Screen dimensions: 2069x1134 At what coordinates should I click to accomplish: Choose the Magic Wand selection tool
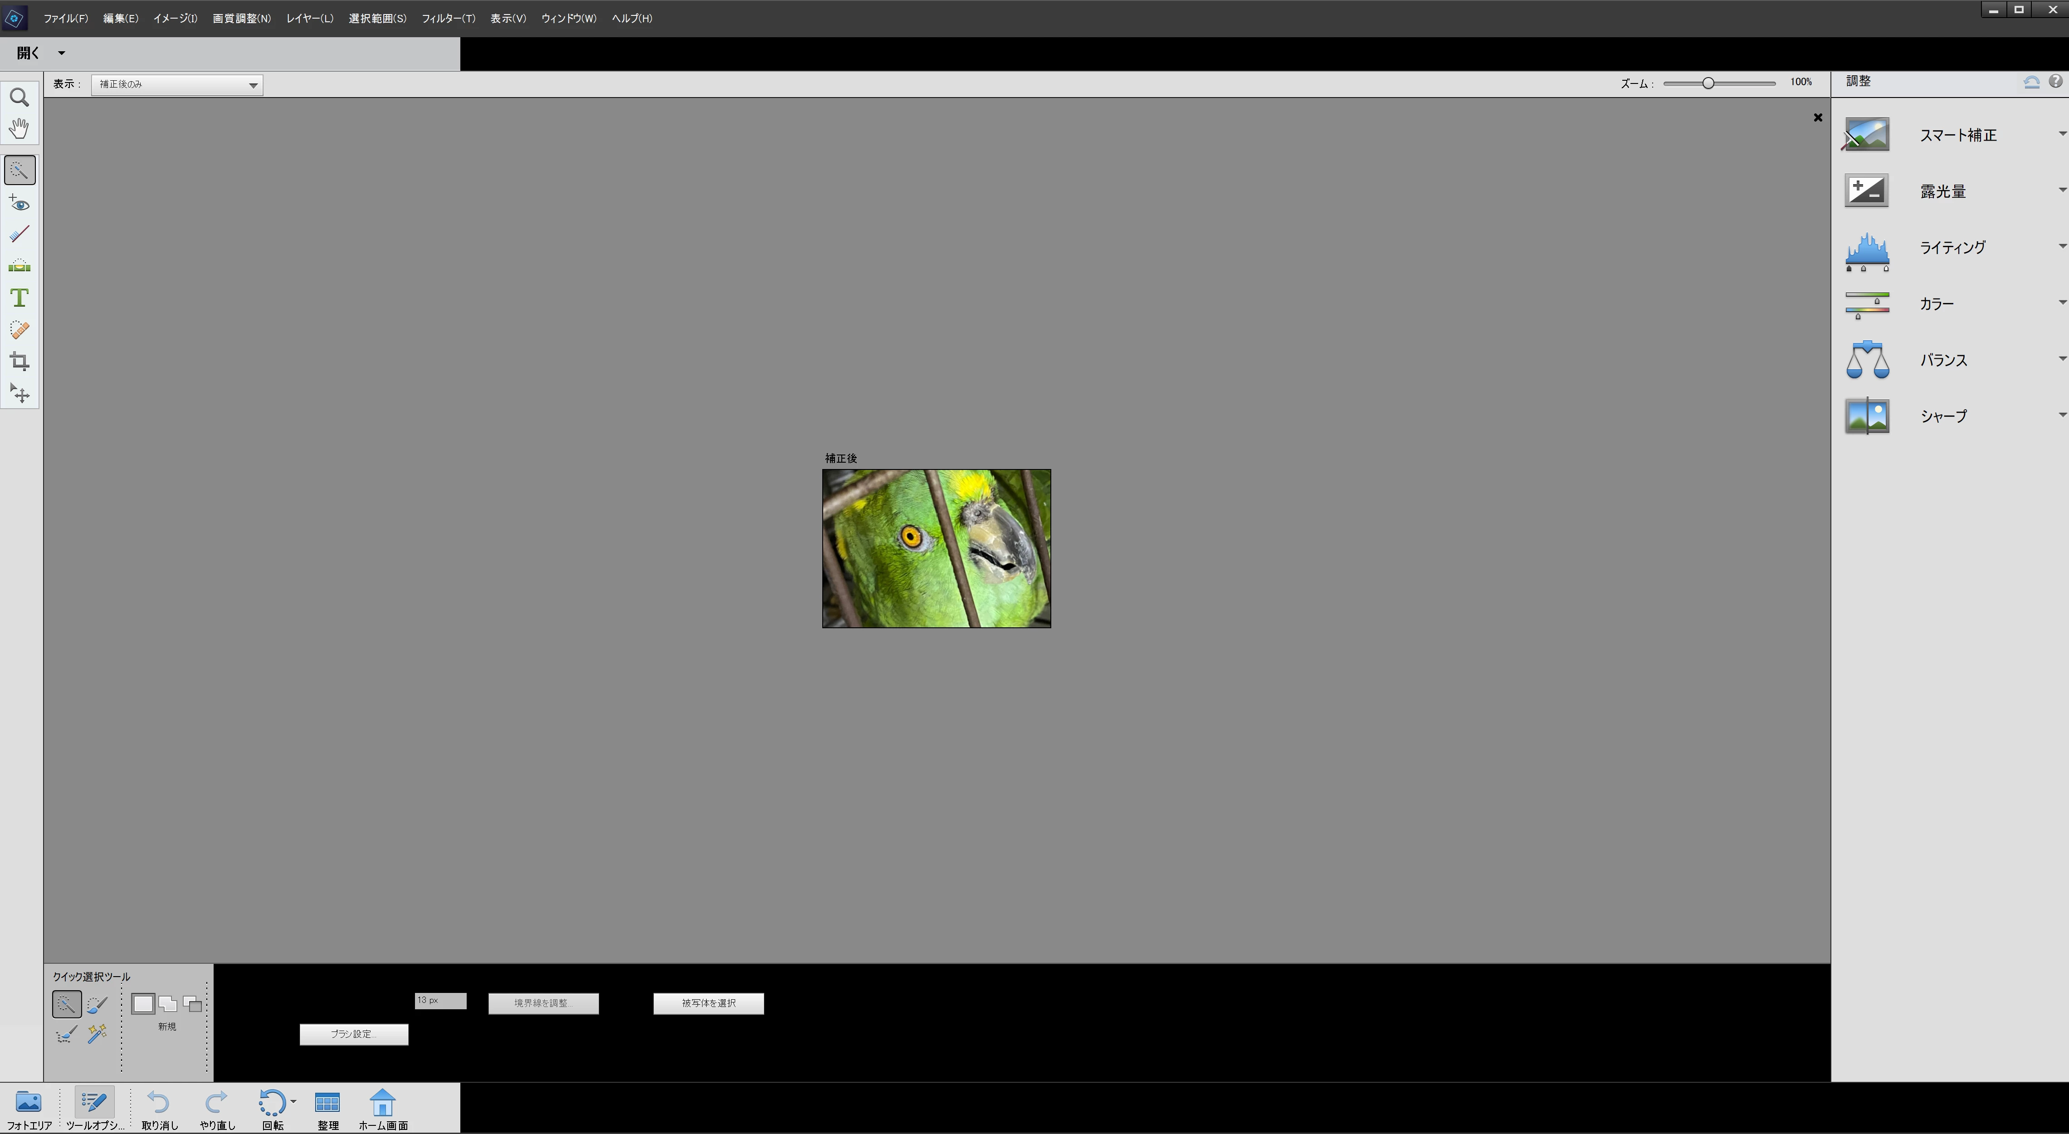[97, 1034]
